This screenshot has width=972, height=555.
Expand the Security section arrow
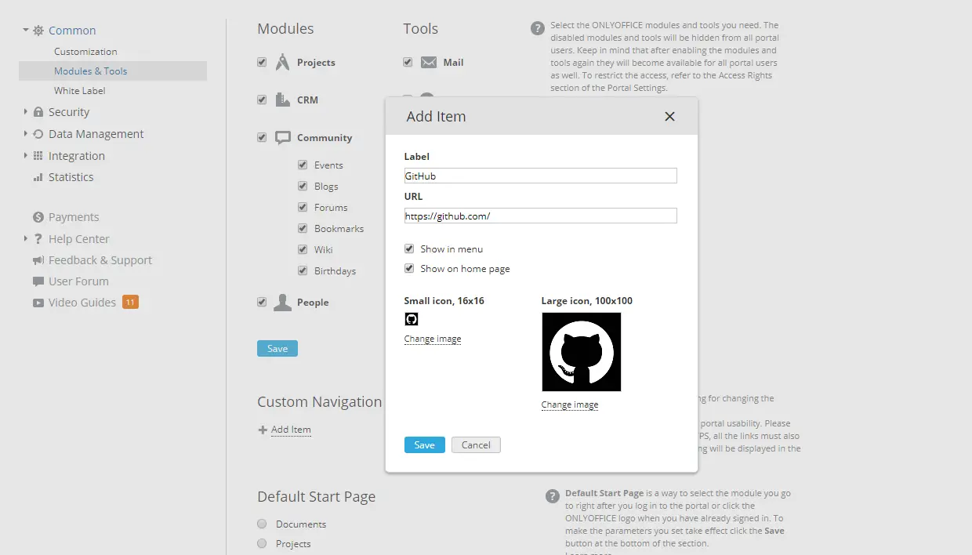pyautogui.click(x=26, y=112)
